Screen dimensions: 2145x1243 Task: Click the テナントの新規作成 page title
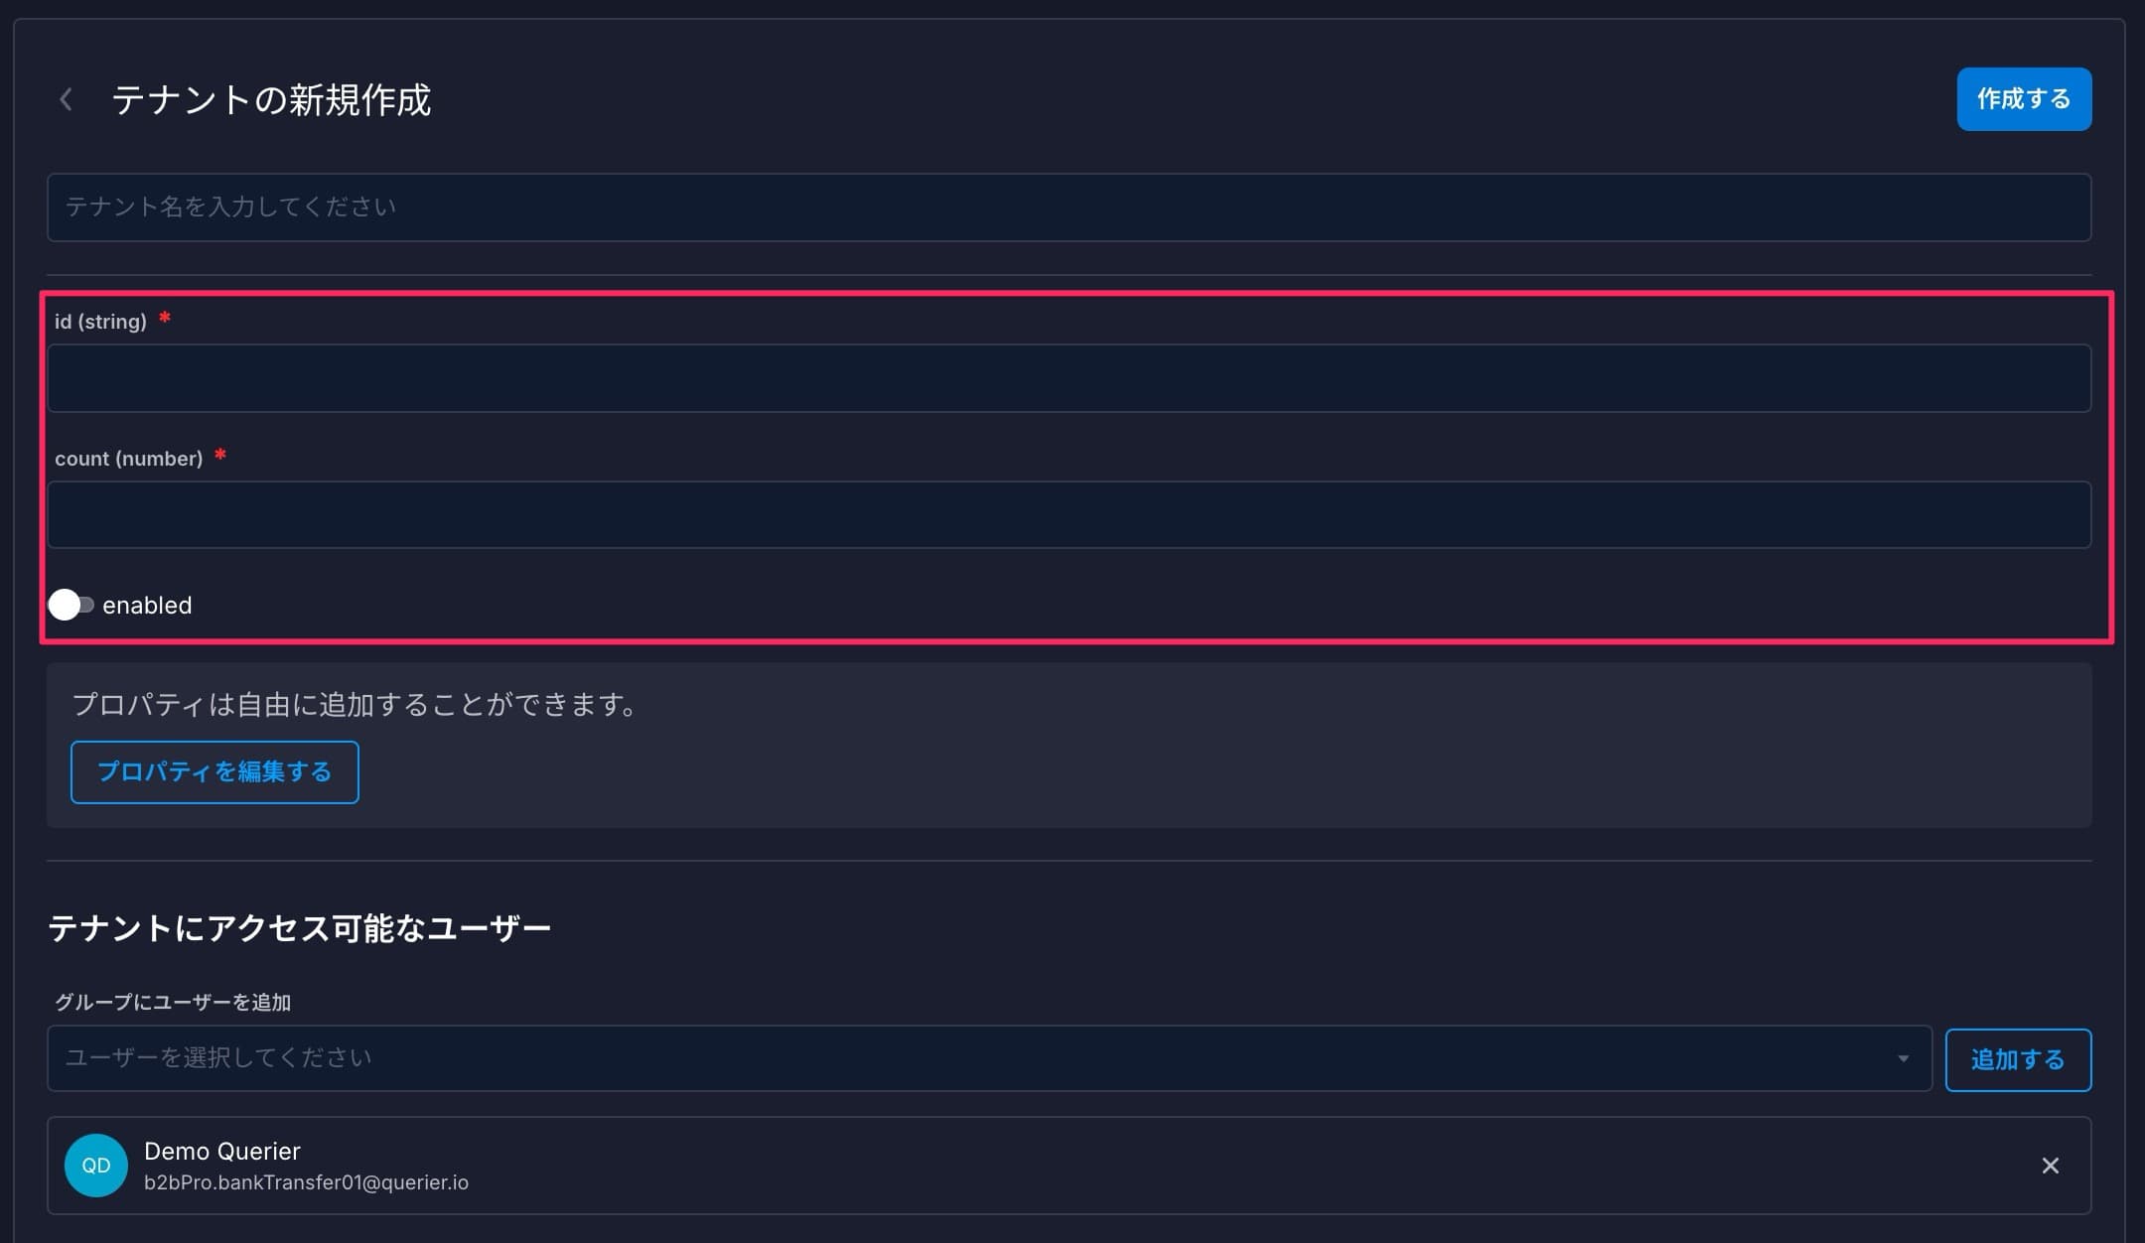(x=271, y=100)
